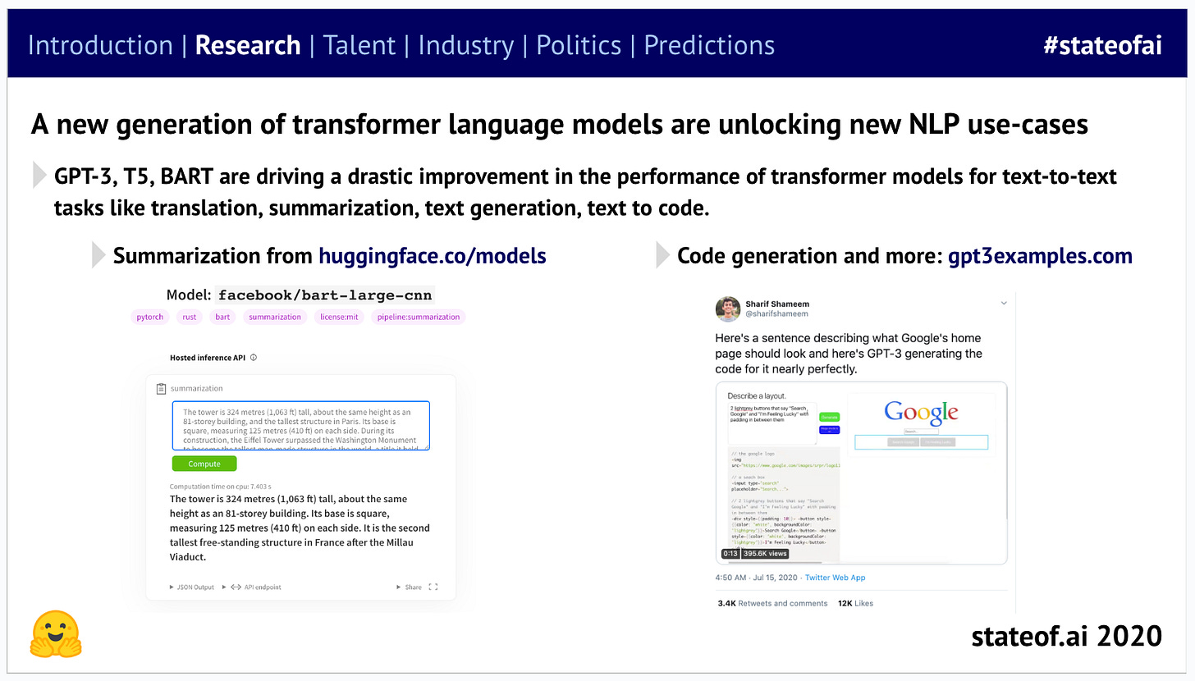Viewport: 1195px width, 681px height.
Task: Jump to the Predictions section
Action: tap(709, 45)
